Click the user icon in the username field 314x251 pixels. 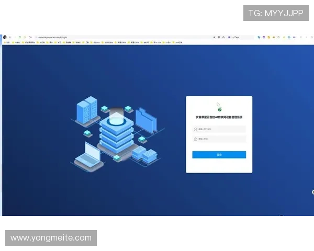point(196,129)
